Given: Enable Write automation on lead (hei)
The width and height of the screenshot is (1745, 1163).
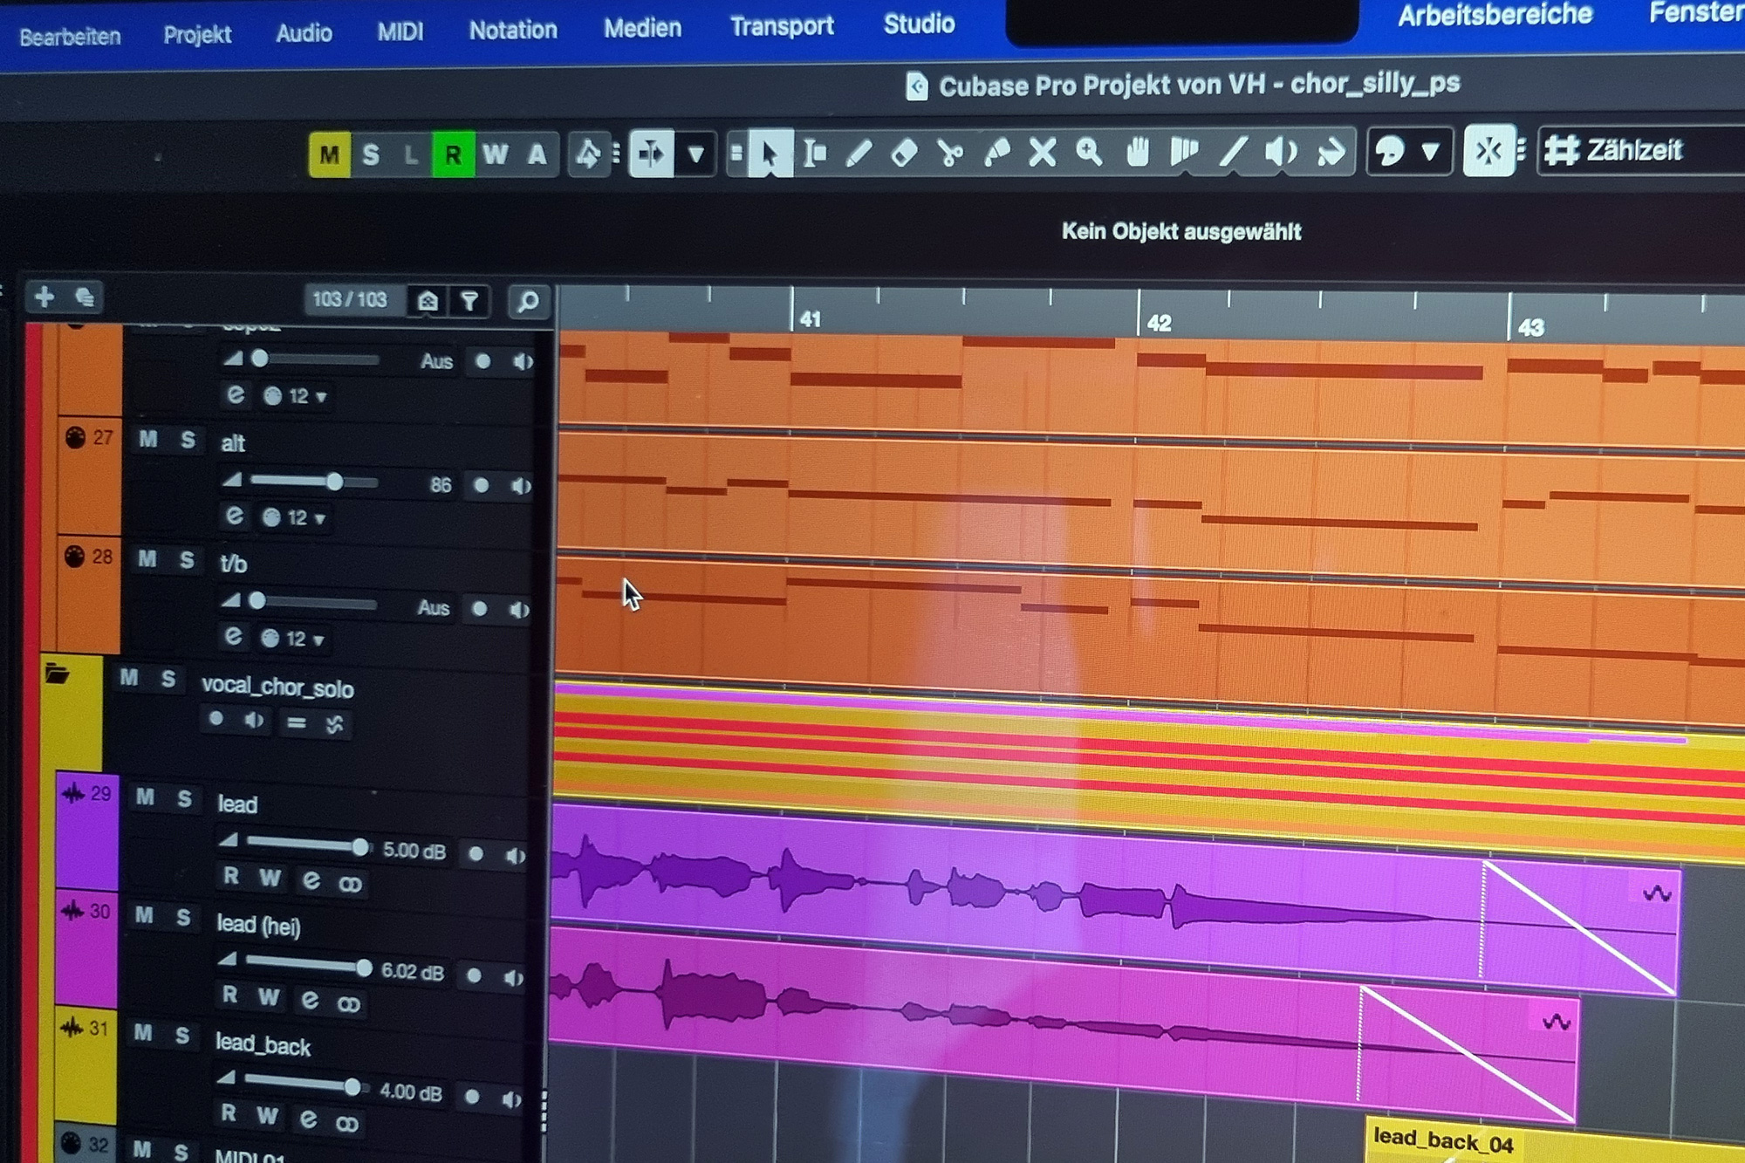Looking at the screenshot, I should click(x=269, y=997).
